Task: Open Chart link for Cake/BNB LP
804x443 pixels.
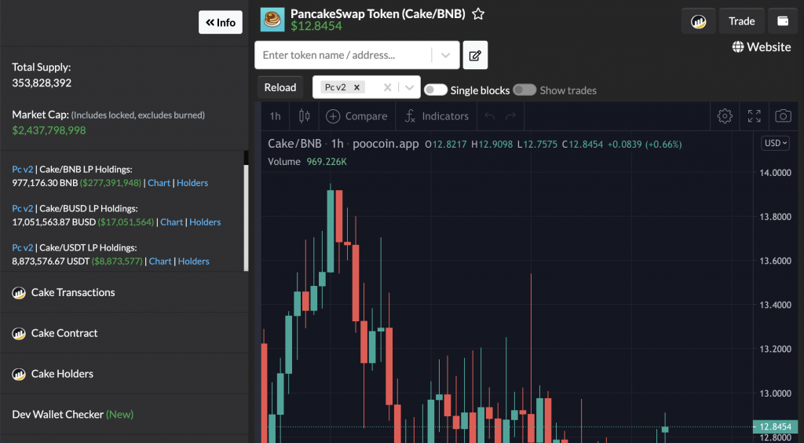Action: (159, 183)
